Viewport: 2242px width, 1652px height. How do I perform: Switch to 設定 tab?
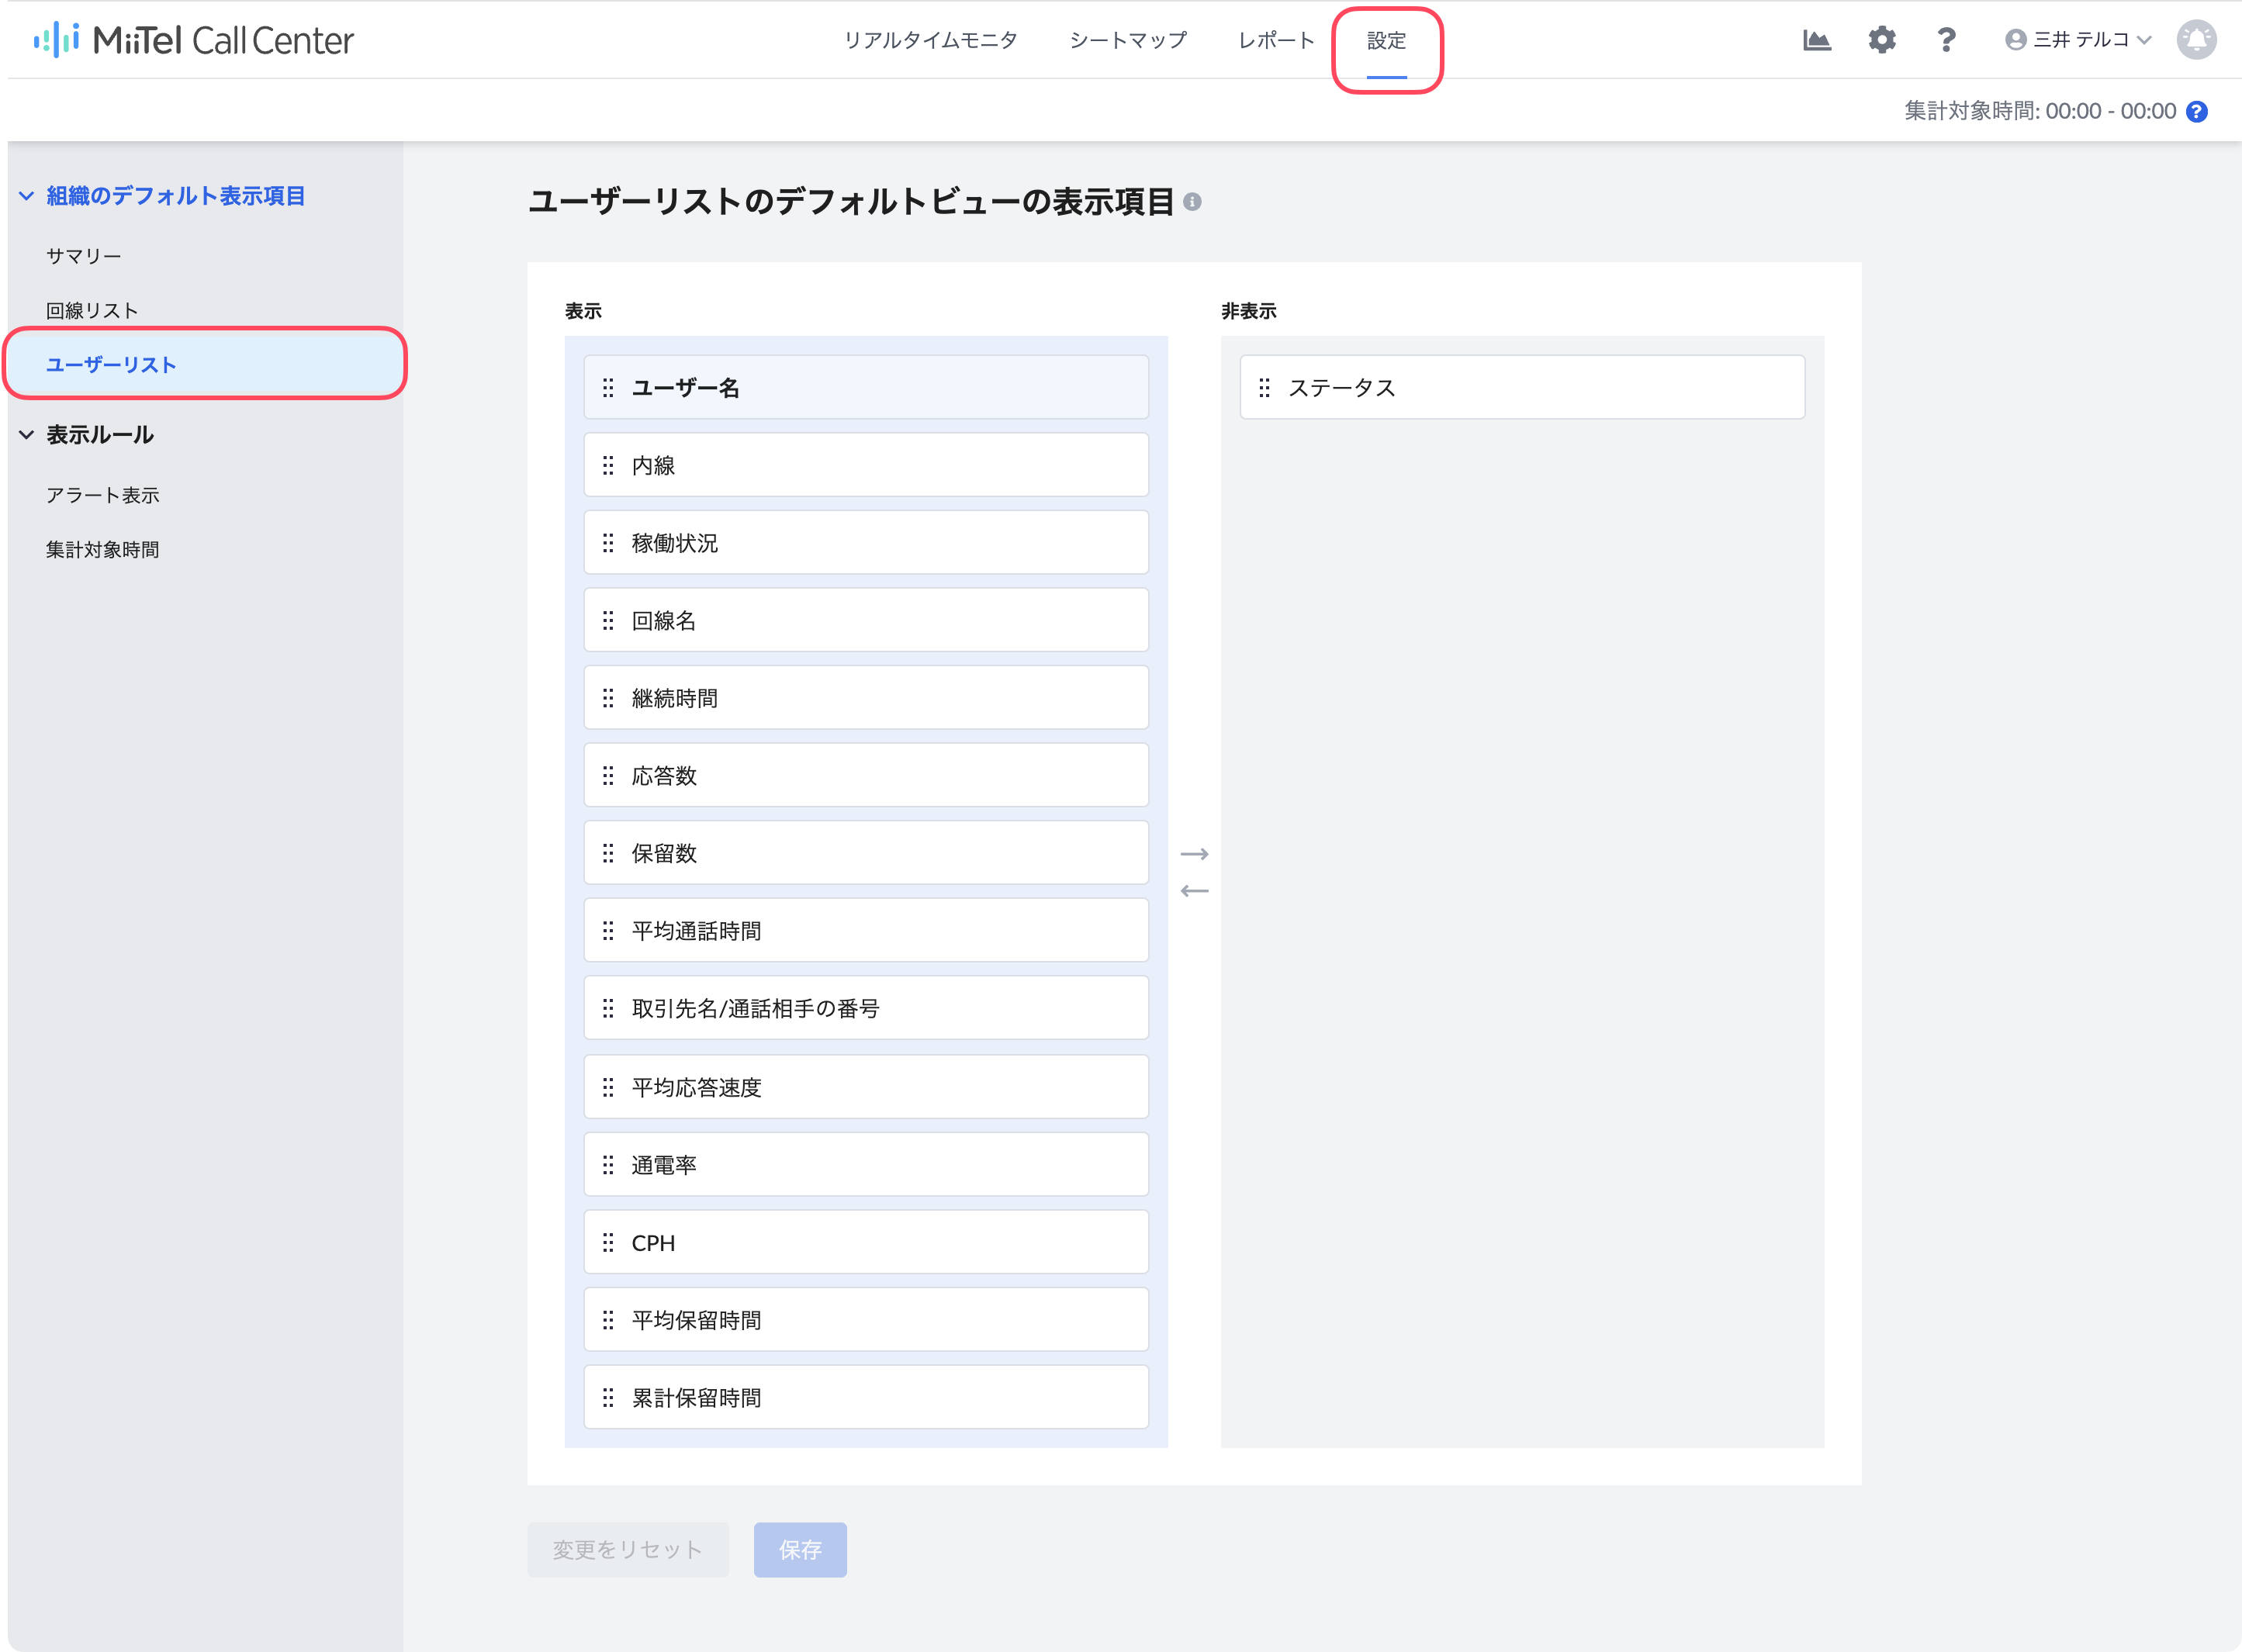(1386, 40)
